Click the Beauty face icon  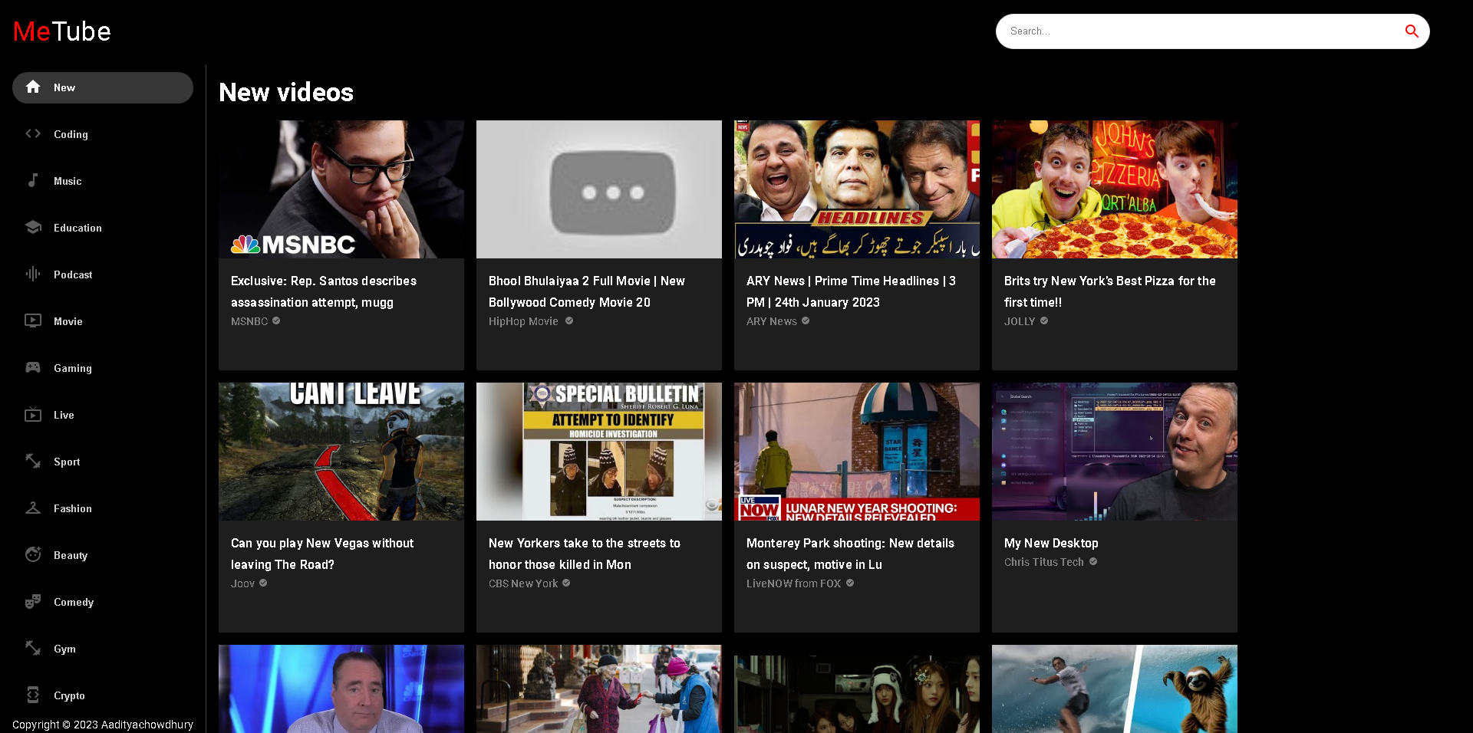[x=33, y=554]
